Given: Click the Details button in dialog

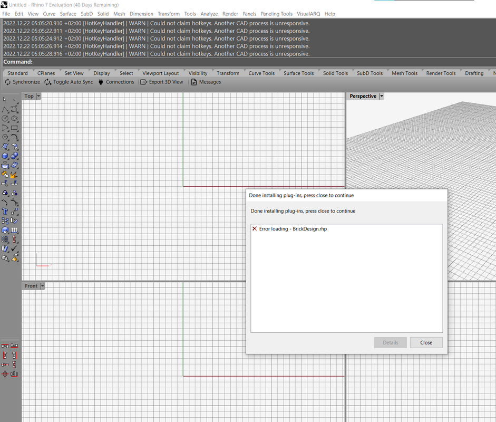Looking at the screenshot, I should 391,342.
